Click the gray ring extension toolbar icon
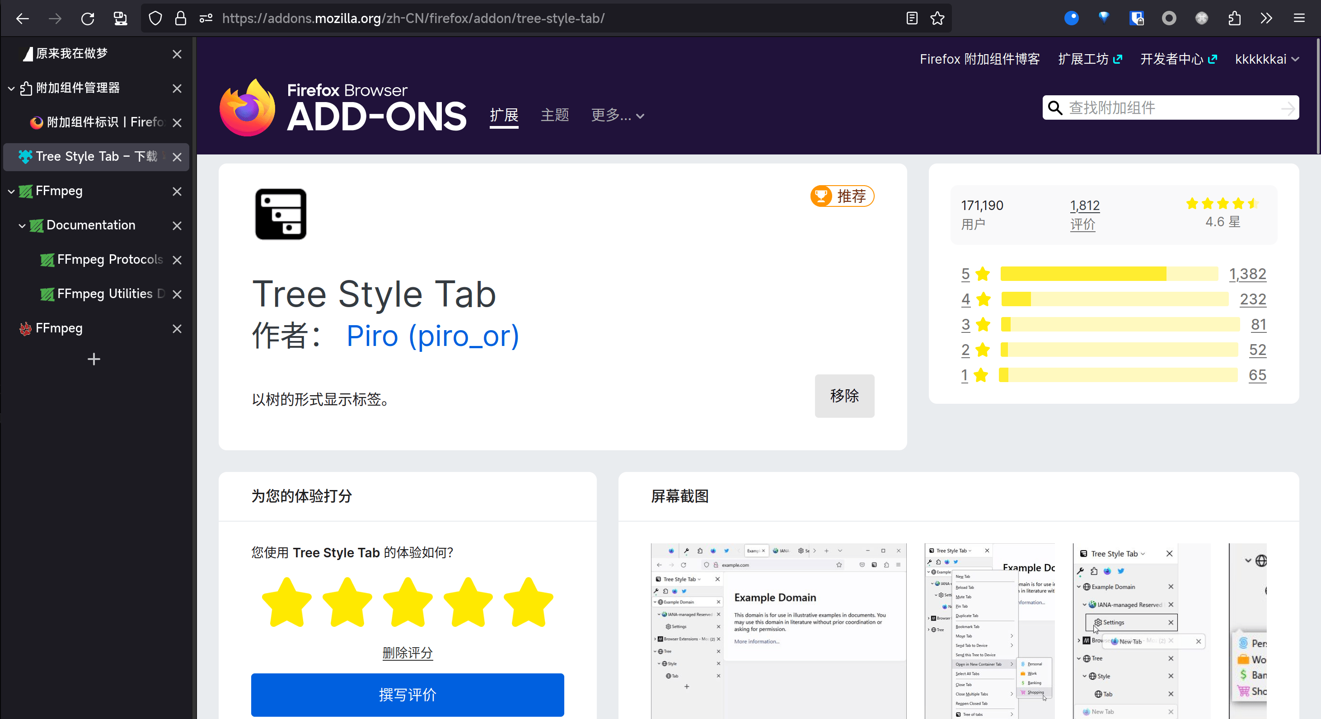 tap(1169, 19)
